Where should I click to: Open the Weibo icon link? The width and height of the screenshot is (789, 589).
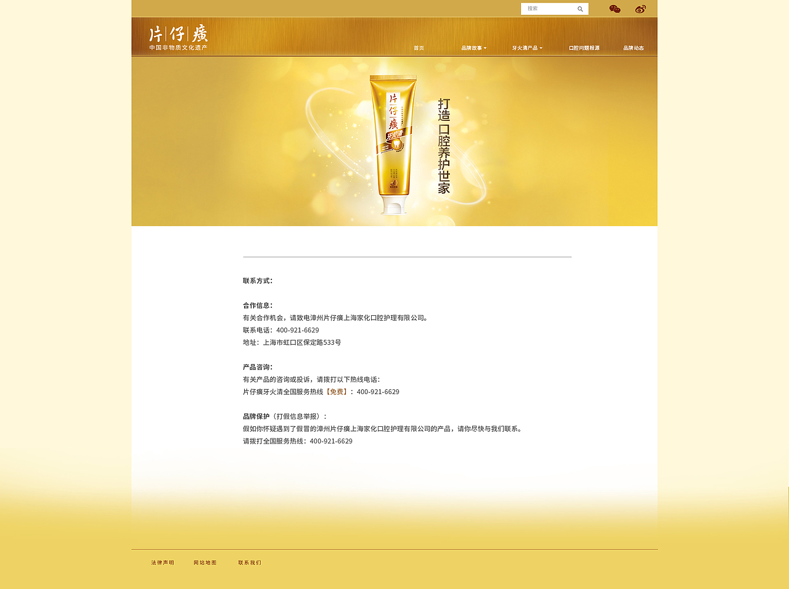click(x=640, y=9)
